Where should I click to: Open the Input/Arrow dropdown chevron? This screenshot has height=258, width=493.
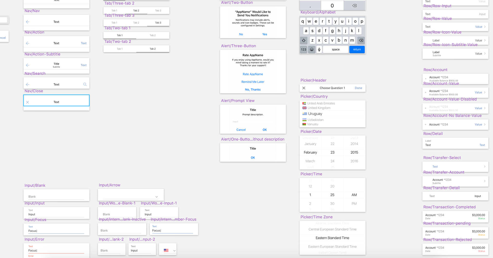(x=156, y=197)
